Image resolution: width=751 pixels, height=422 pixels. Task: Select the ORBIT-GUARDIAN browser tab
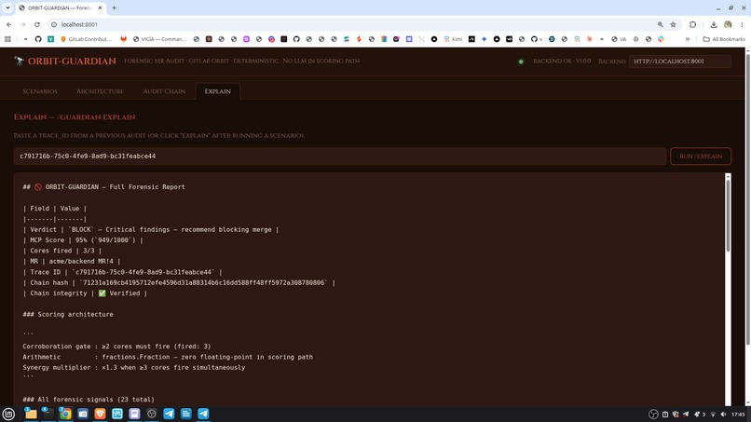coord(61,7)
